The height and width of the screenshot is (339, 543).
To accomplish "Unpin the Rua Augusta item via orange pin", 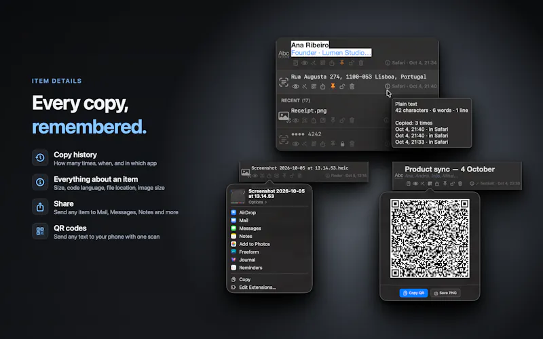I will (333, 86).
